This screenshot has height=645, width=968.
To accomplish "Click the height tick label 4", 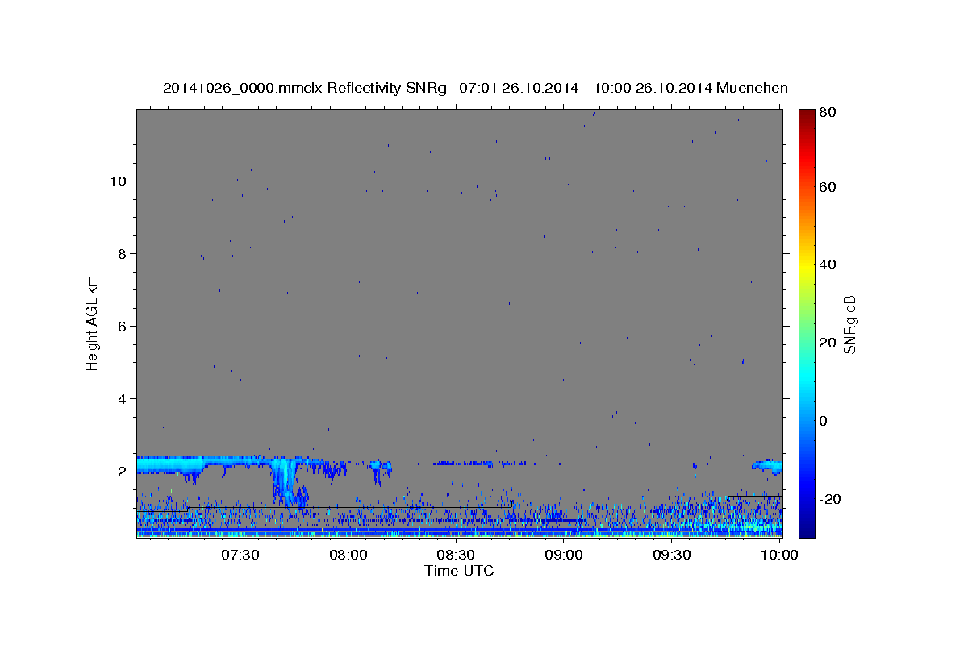I will [x=123, y=399].
